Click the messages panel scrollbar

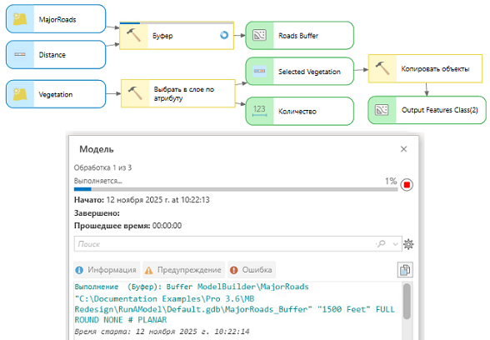tap(407, 311)
